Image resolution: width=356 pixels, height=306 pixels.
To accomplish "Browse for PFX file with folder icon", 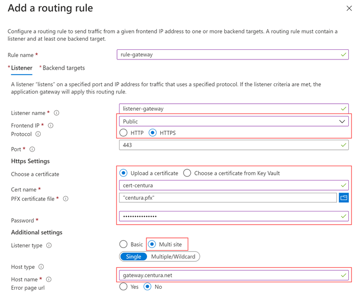I will point(344,198).
